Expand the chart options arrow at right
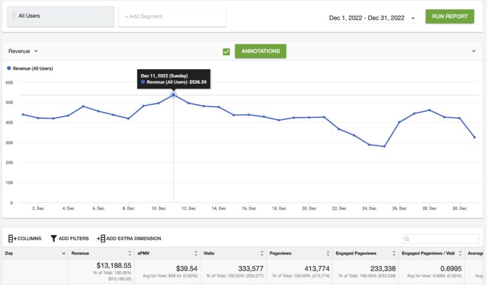This screenshot has height=285, width=487. [x=474, y=52]
